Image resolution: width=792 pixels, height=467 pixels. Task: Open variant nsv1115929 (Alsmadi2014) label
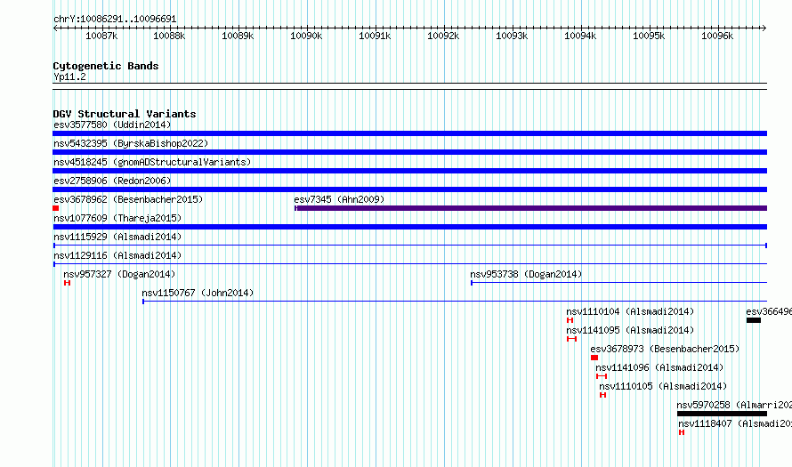pos(117,237)
